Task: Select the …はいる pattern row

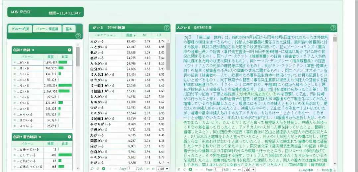Action: click(x=42, y=68)
